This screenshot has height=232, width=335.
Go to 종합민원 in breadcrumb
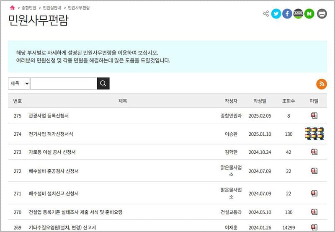[28, 8]
